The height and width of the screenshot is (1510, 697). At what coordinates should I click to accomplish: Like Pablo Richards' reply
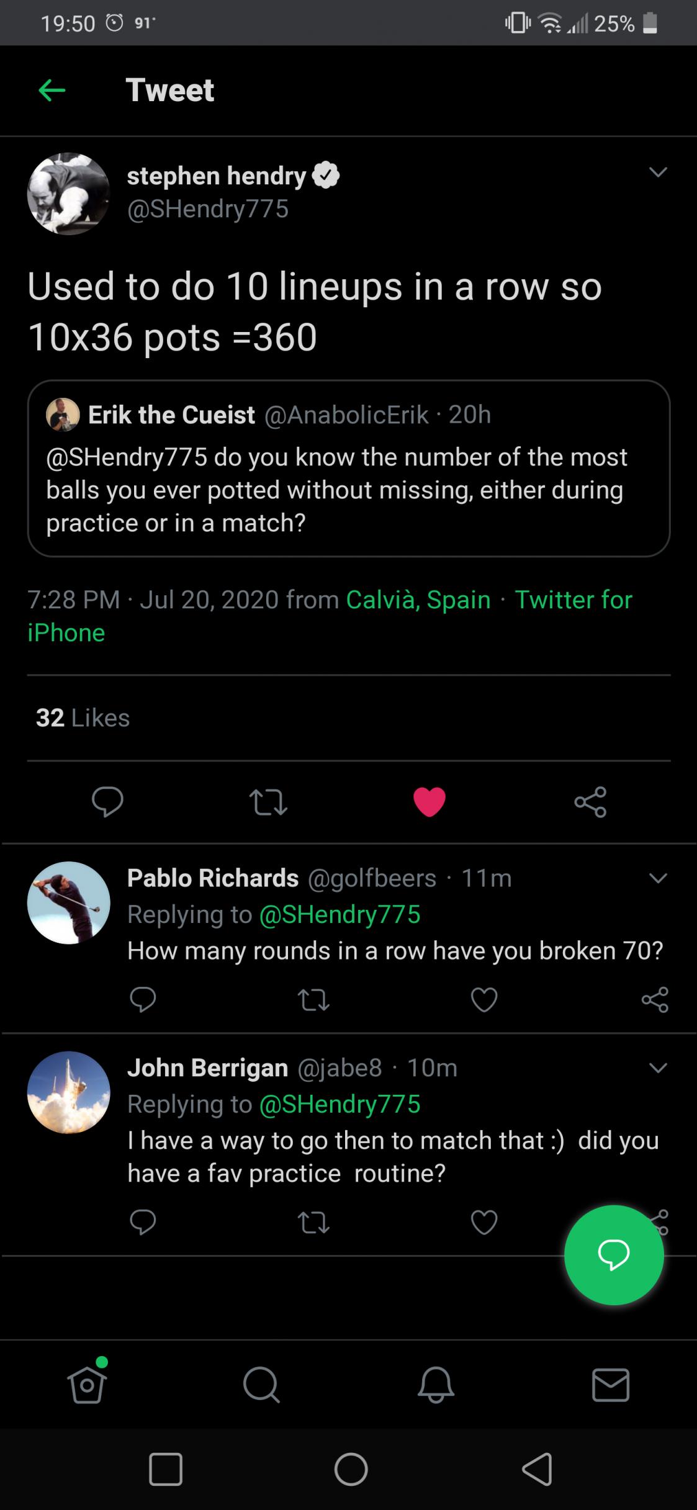click(x=484, y=1000)
